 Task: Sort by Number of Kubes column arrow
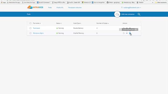[x=108, y=23]
